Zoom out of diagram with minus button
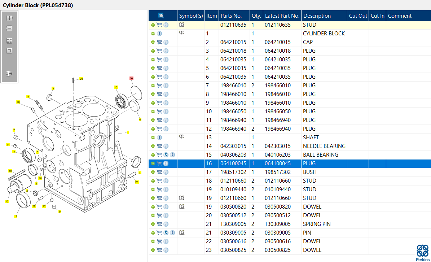 pyautogui.click(x=9, y=28)
